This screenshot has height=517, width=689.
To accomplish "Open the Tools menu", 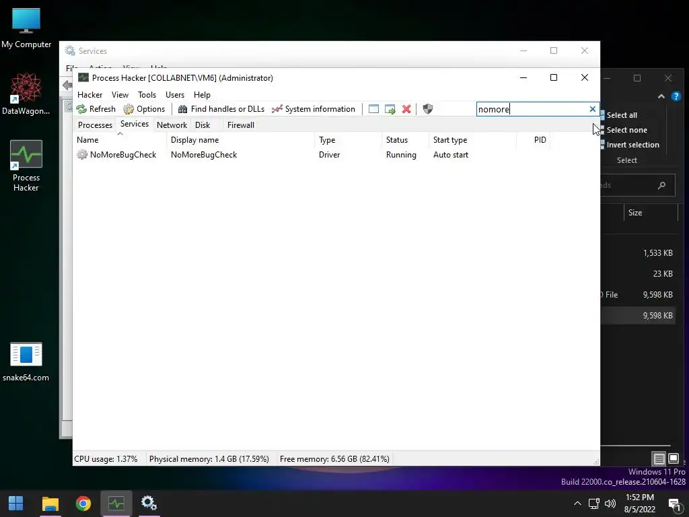I will (147, 94).
